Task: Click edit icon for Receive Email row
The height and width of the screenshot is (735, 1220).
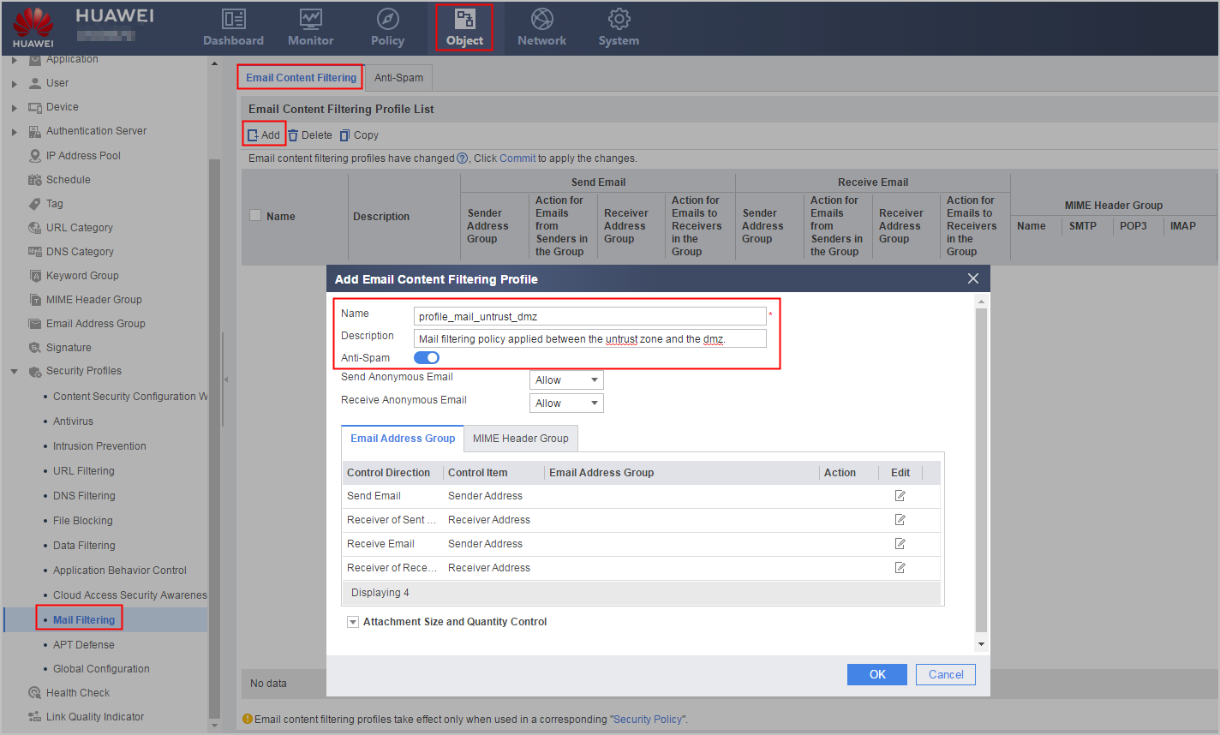Action: pos(900,544)
